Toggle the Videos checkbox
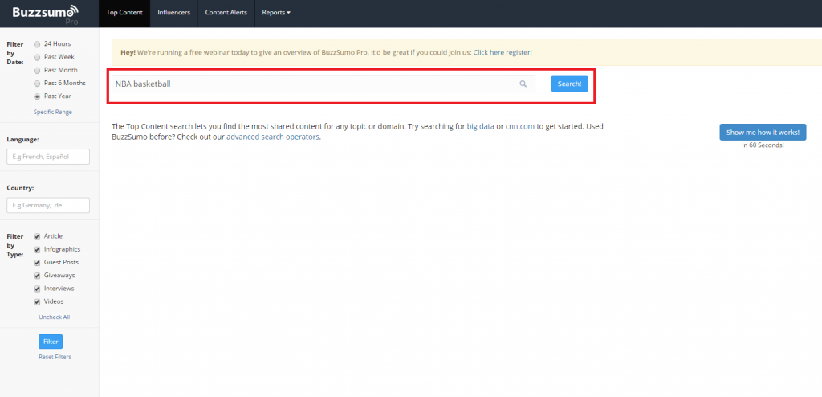Screen dimensions: 822x397 click(37, 302)
